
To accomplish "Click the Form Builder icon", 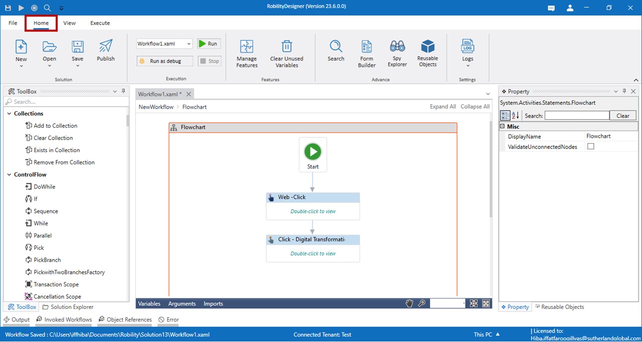I will [x=367, y=47].
